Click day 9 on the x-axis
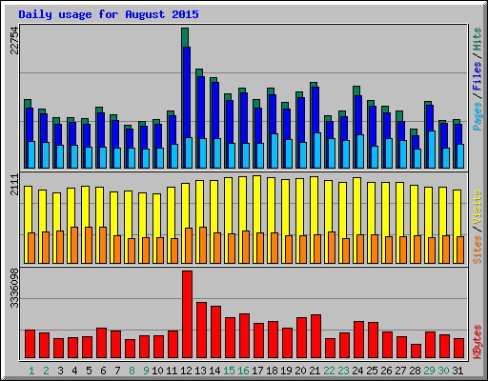Image resolution: width=488 pixels, height=381 pixels. click(146, 371)
